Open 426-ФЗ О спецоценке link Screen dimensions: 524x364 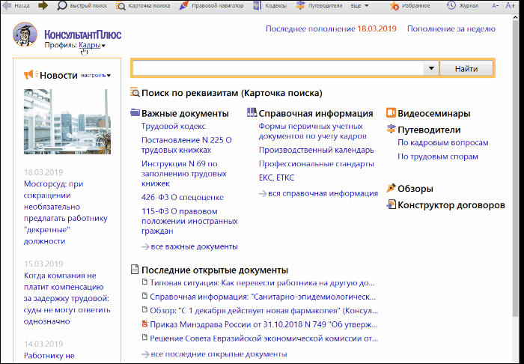pos(183,197)
